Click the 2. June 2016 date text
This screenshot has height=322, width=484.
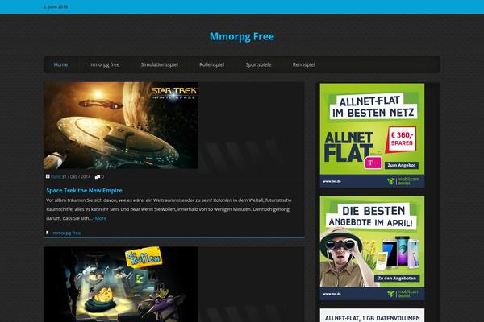click(x=56, y=6)
